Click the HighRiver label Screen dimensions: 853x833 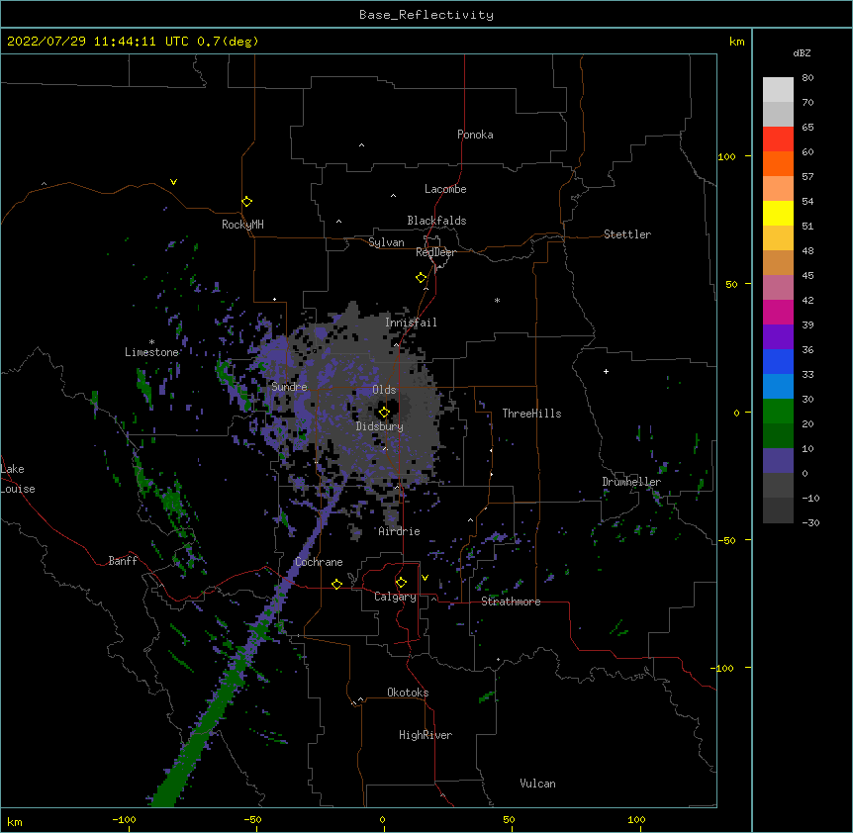(426, 735)
